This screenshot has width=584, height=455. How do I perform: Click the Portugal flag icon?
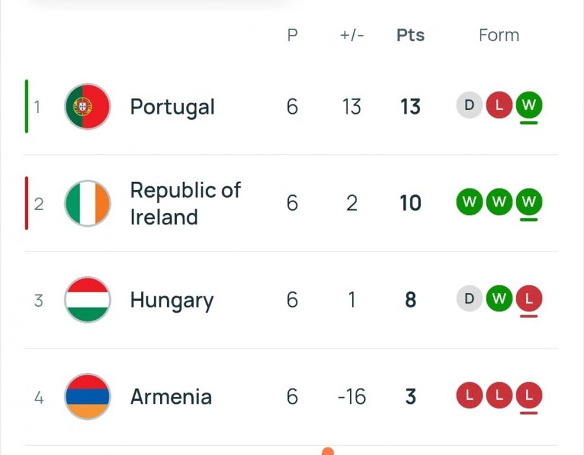pyautogui.click(x=87, y=107)
